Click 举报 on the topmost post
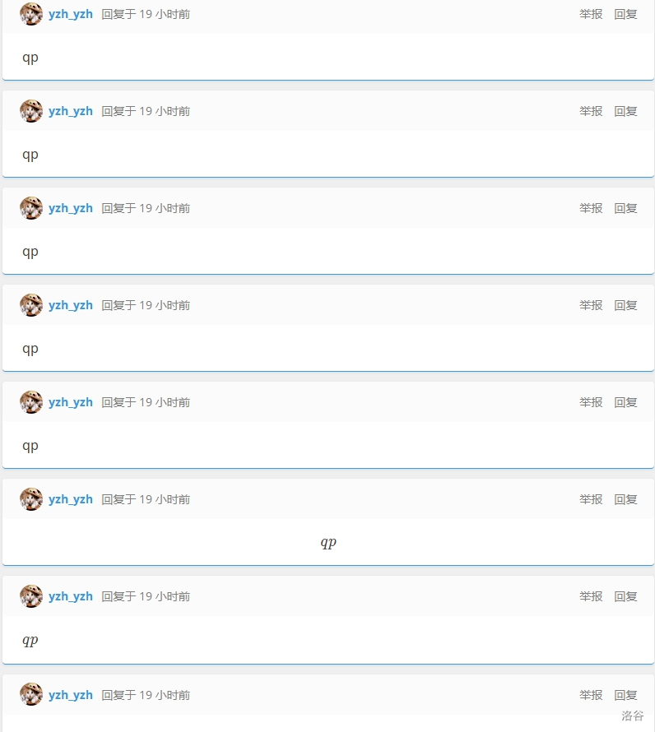Viewport: 655px width, 732px height. [x=591, y=14]
